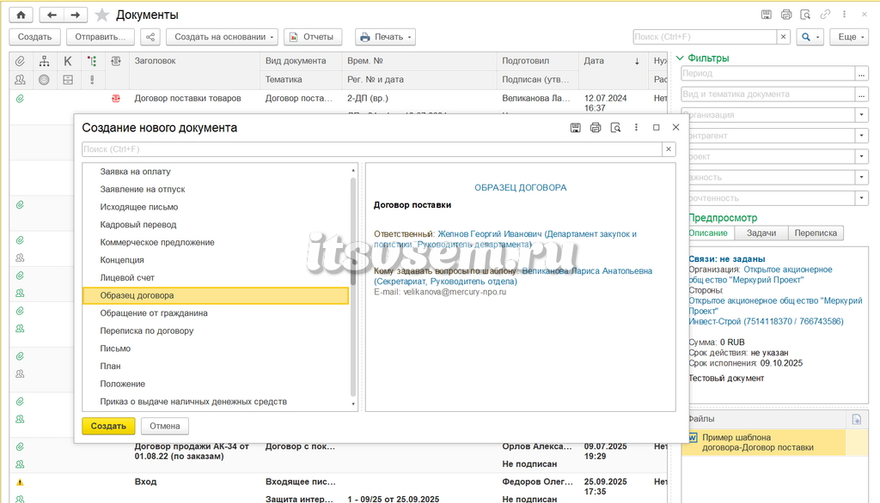Image resolution: width=880 pixels, height=503 pixels.
Task: Switch to Переписка tab
Action: [x=816, y=233]
